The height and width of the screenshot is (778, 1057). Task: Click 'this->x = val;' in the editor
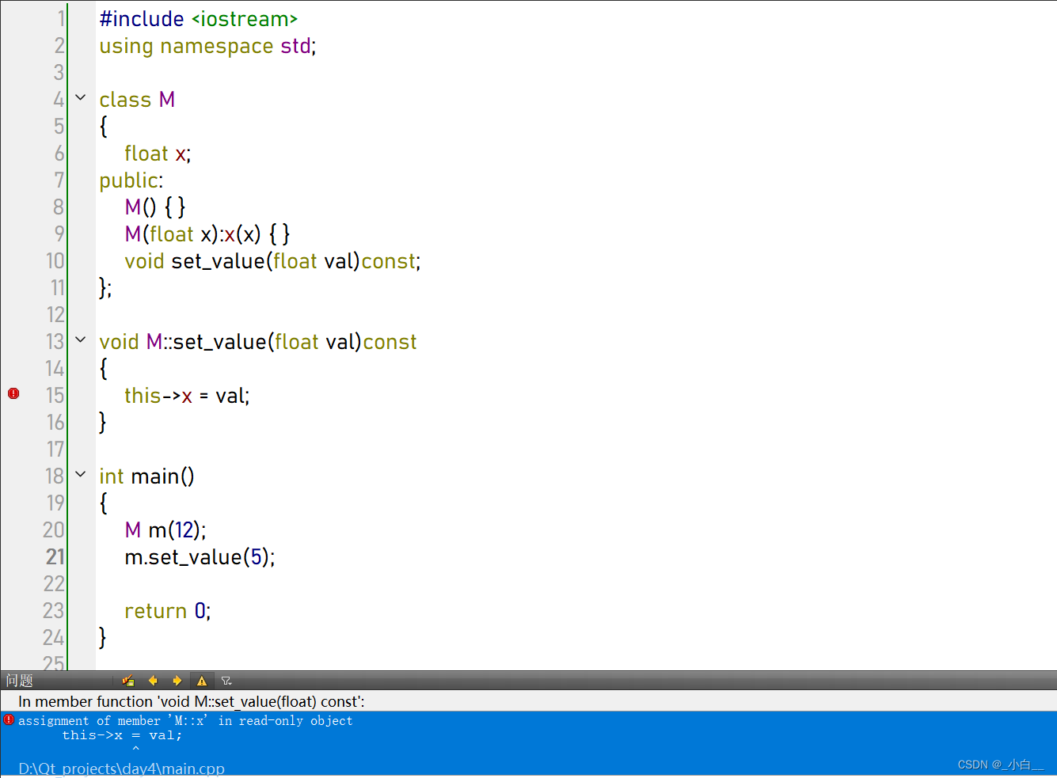tap(187, 396)
